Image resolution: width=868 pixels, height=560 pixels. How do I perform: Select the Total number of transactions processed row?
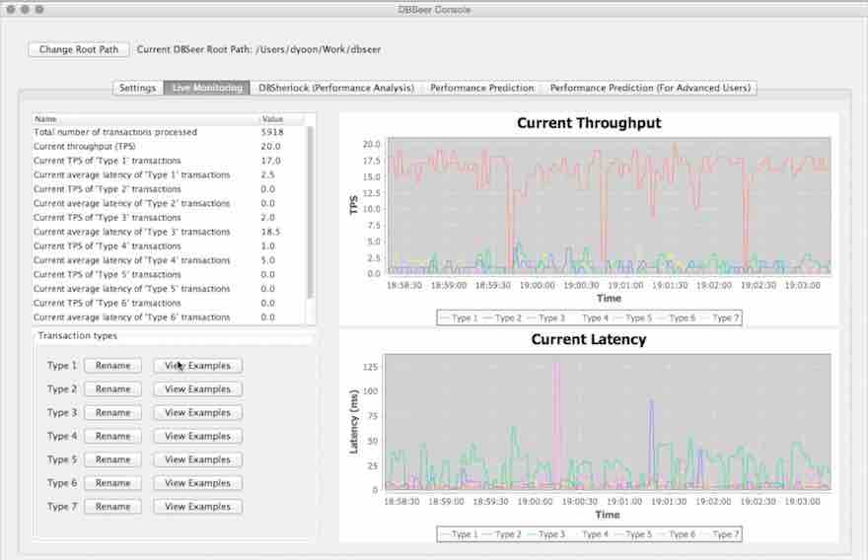144,132
